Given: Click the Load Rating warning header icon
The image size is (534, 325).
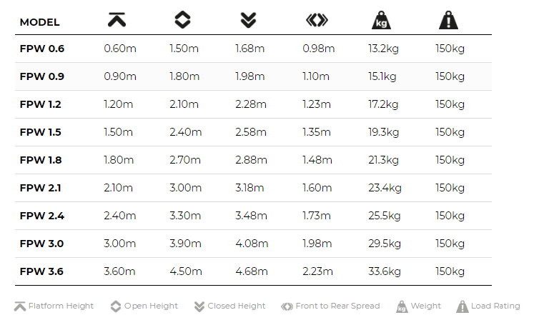Looking at the screenshot, I should pyautogui.click(x=448, y=20).
